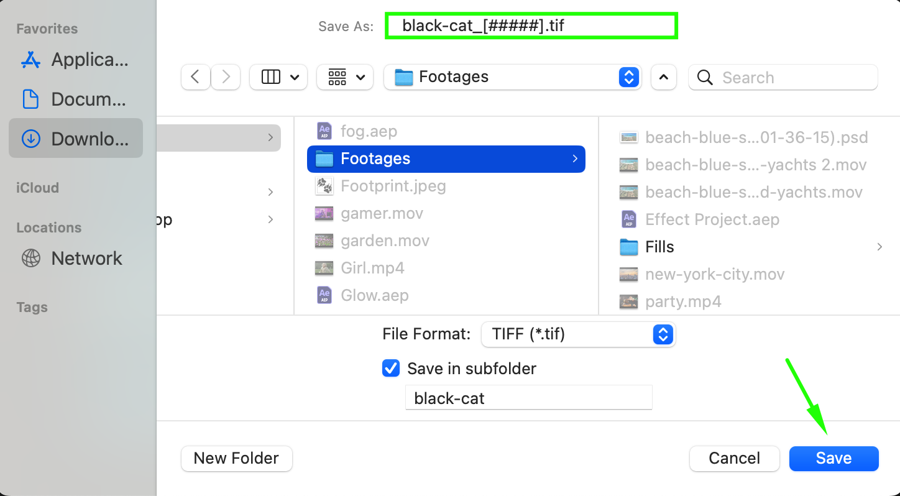Viewport: 900px width, 496px height.
Task: Click the Save button
Action: 833,459
